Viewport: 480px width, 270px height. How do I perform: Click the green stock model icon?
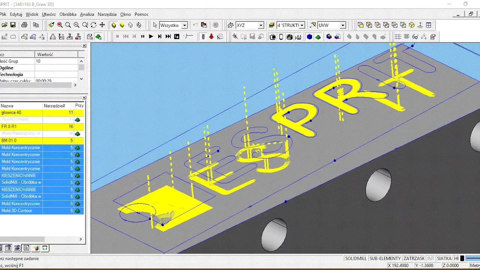(318, 36)
